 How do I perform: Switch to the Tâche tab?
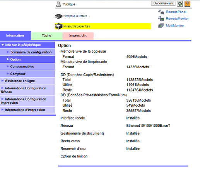click(x=46, y=36)
